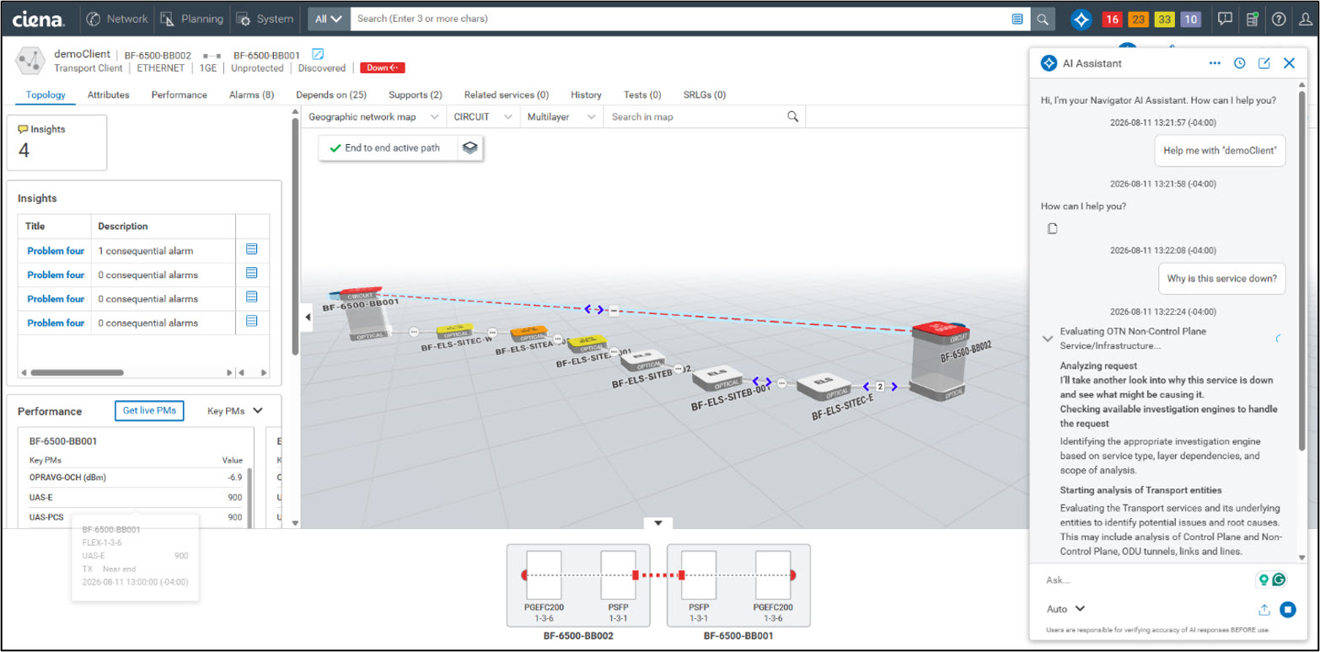Image resolution: width=1320 pixels, height=652 pixels.
Task: Click the edit icon next to BF-6500-BB001
Action: tap(318, 55)
